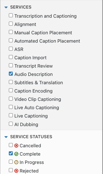
Task: Enable the Transcription and Captioning checkbox
Action: 11,15
